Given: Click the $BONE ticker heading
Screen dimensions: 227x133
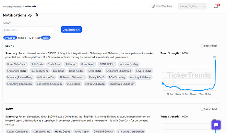Looking at the screenshot, I should tap(10, 46).
